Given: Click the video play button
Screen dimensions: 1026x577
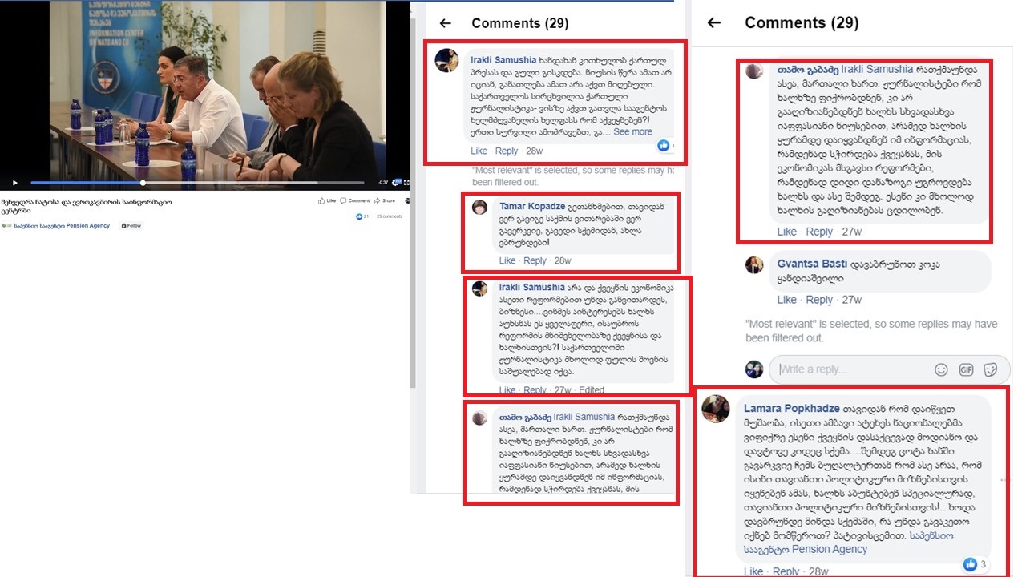Looking at the screenshot, I should 14,184.
